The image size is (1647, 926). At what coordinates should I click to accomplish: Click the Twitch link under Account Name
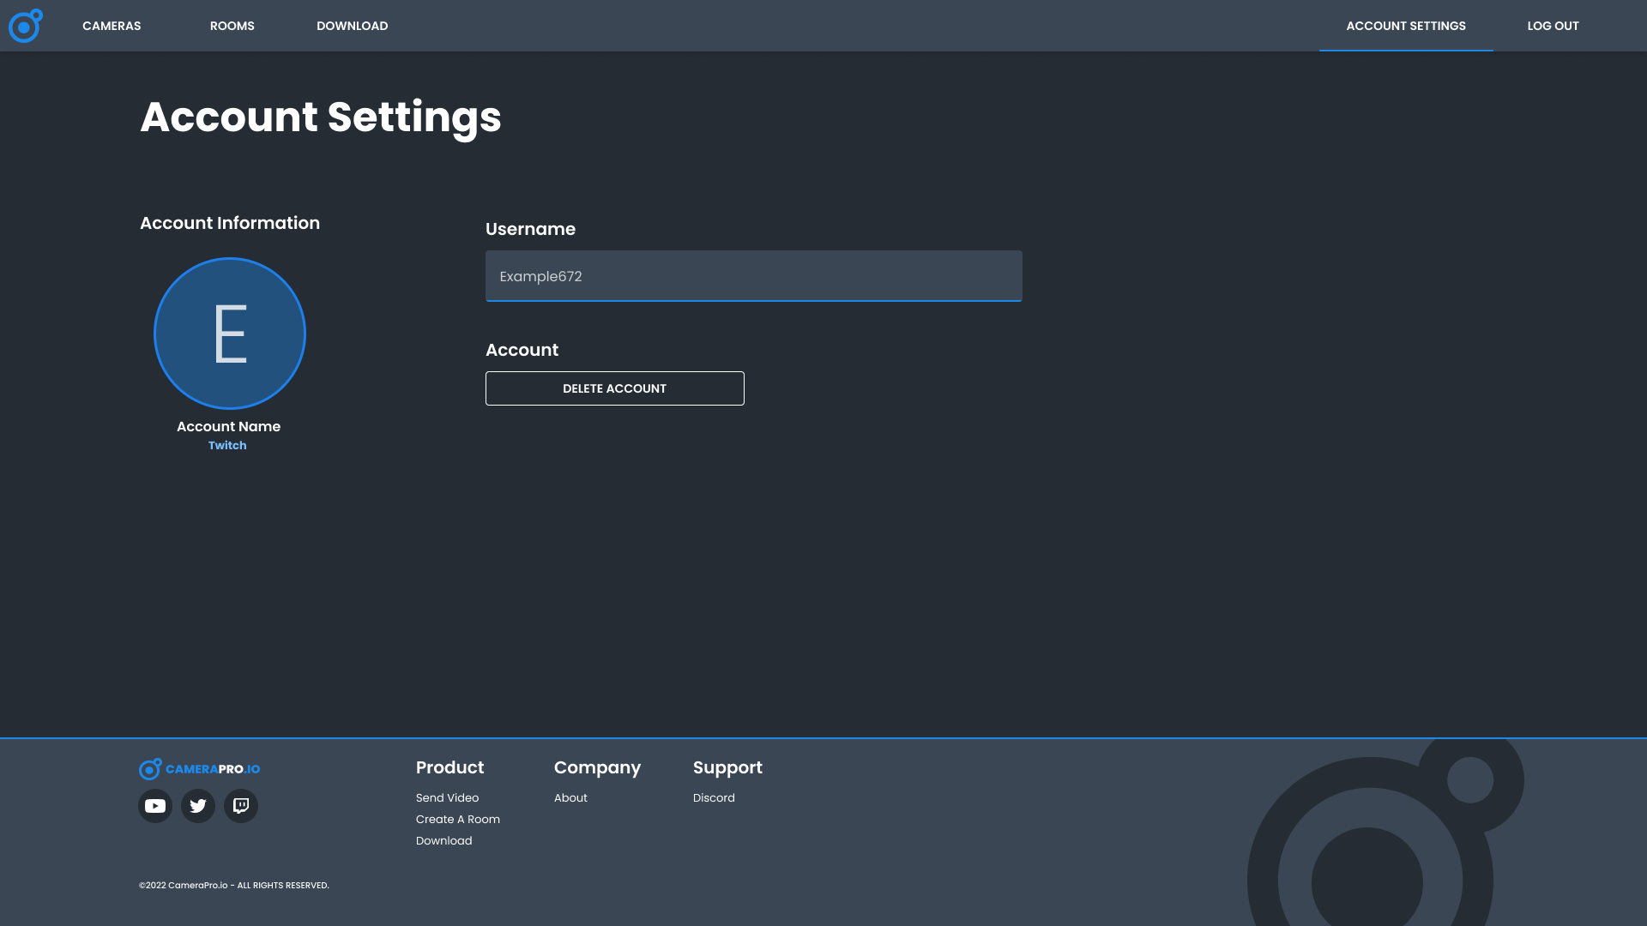(227, 446)
